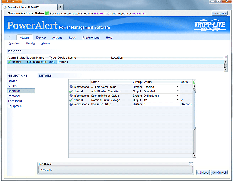Click the Devices list scroll up arrow

tap(226, 62)
